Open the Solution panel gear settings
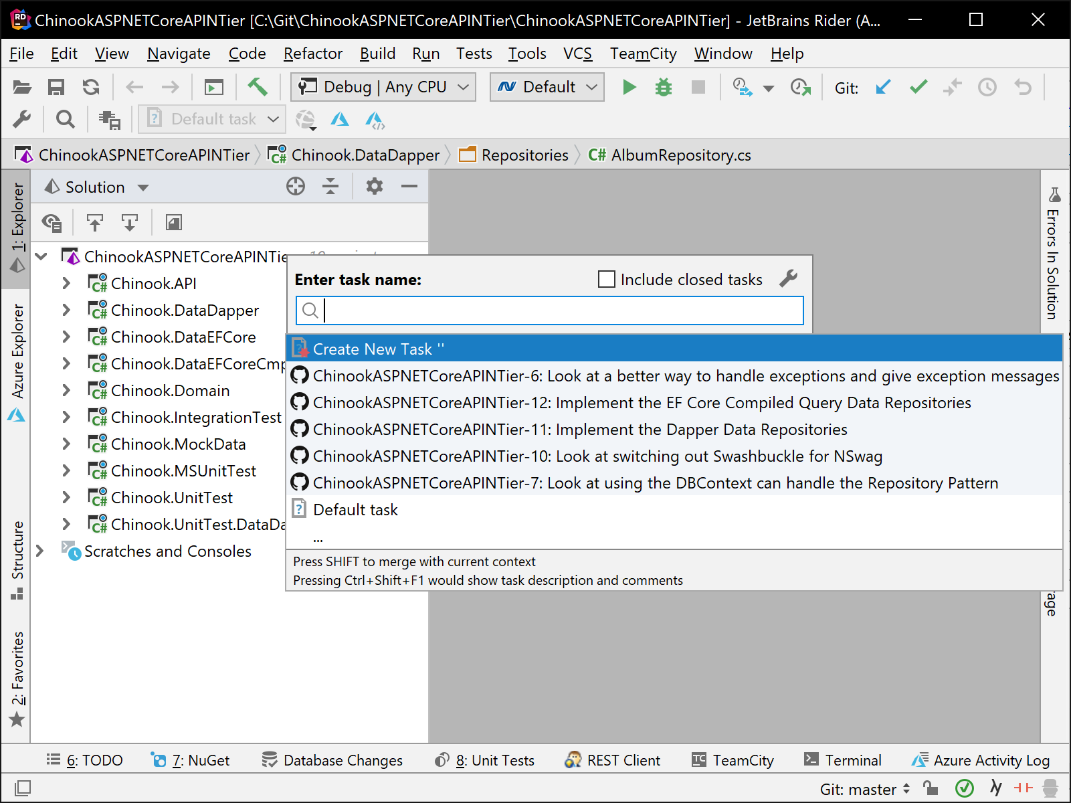The height and width of the screenshot is (803, 1071). [375, 186]
